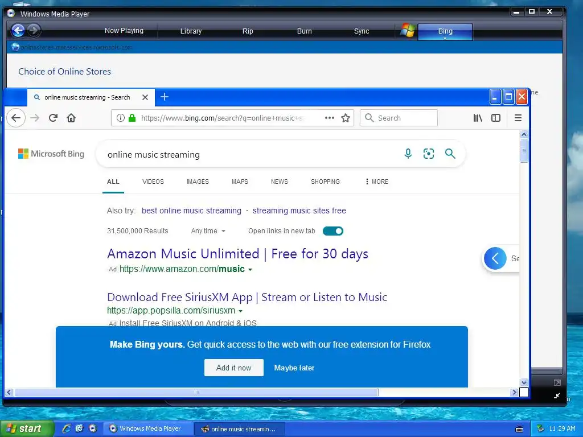This screenshot has width=583, height=437.
Task: Open the Library tab in Media Player
Action: coord(191,31)
